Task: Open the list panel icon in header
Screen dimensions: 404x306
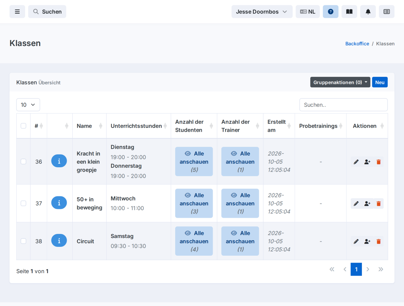Action: tap(387, 12)
